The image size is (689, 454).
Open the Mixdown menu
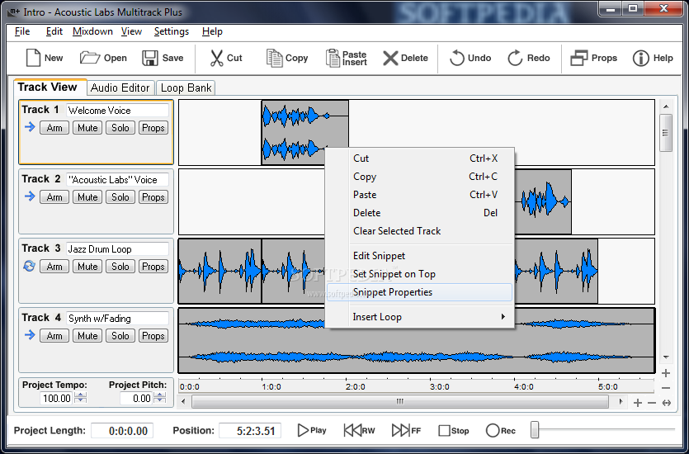pyautogui.click(x=92, y=31)
